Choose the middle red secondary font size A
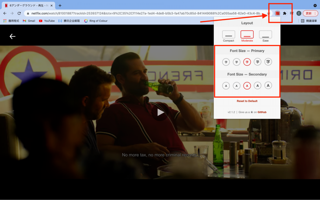 tap(247, 86)
